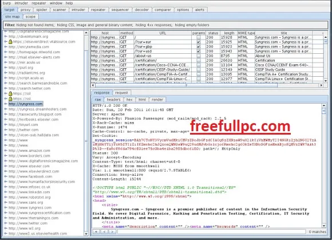Click lock icon of second https://ssl entry
Screen dimensions: 332x240
point(10,99)
